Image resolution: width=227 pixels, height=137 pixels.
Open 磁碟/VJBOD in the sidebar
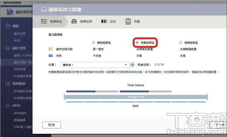point(23,55)
